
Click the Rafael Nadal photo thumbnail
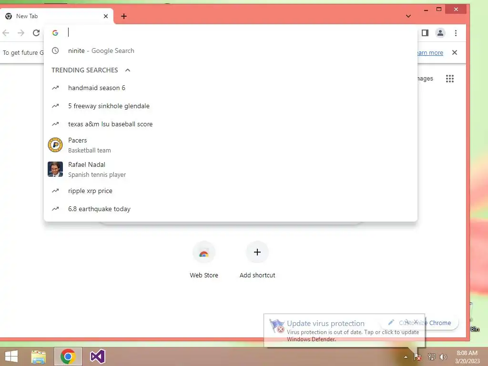55,169
